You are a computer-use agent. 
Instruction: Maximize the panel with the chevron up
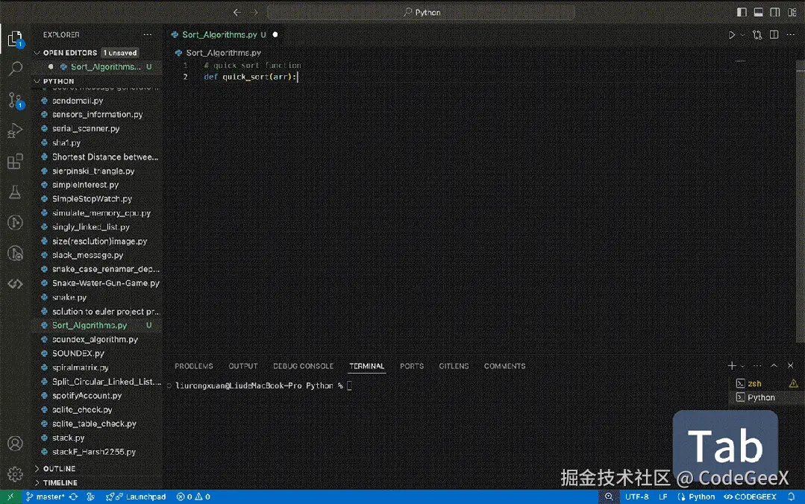[x=774, y=365]
